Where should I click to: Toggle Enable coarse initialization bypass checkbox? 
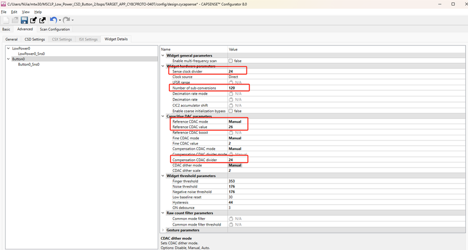pyautogui.click(x=230, y=111)
